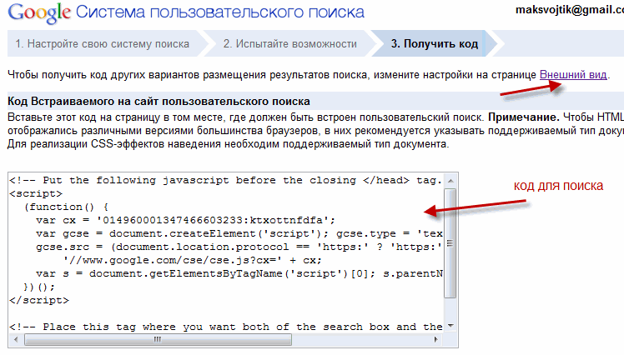Click the line var gcse = document.createElement
Image resolution: width=624 pixels, height=355 pixels.
[x=239, y=234]
